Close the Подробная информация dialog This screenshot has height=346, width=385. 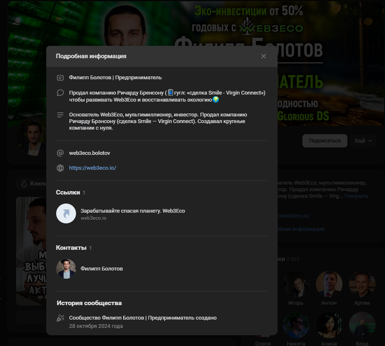tap(264, 56)
